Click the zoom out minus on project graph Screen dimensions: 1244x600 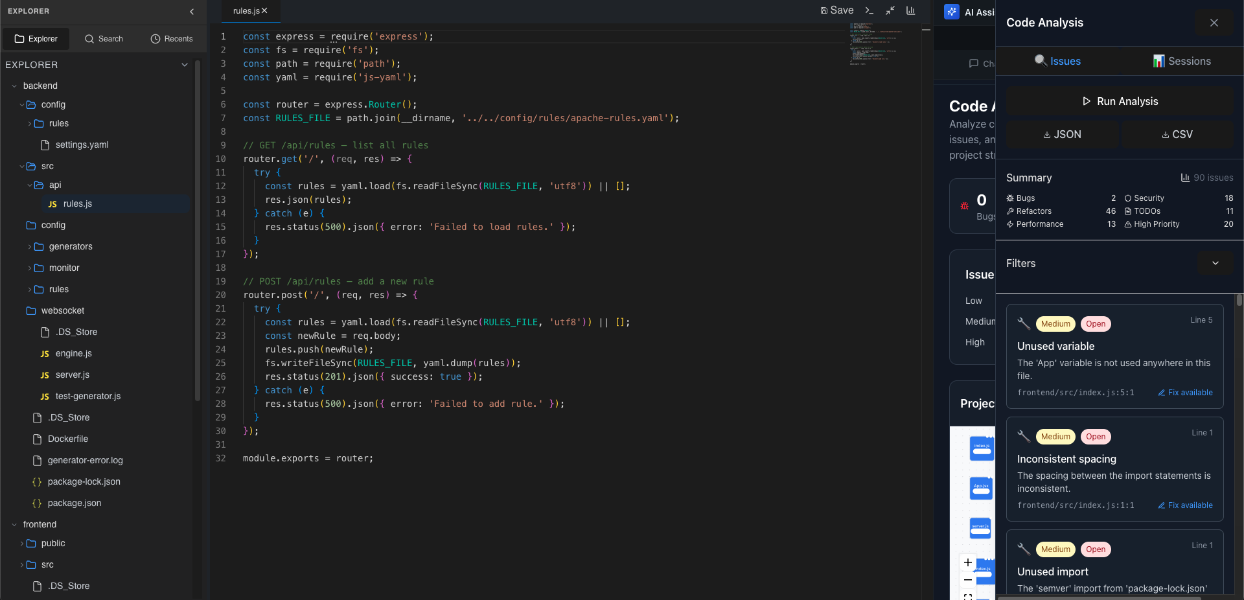[x=968, y=579]
